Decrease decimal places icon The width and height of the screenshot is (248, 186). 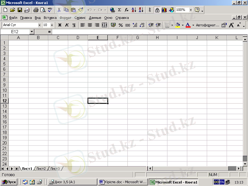pos(142,25)
